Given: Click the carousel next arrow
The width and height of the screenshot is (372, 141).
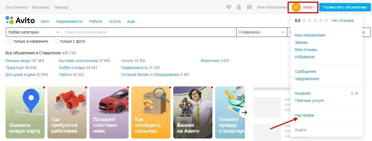Looking at the screenshot, I should tap(244, 112).
